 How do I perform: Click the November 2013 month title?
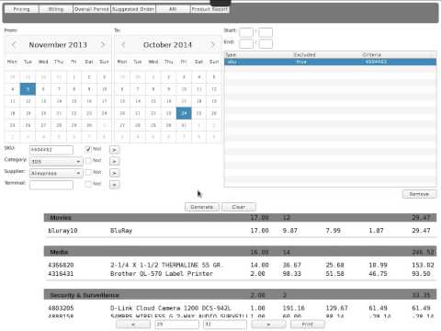pos(58,45)
